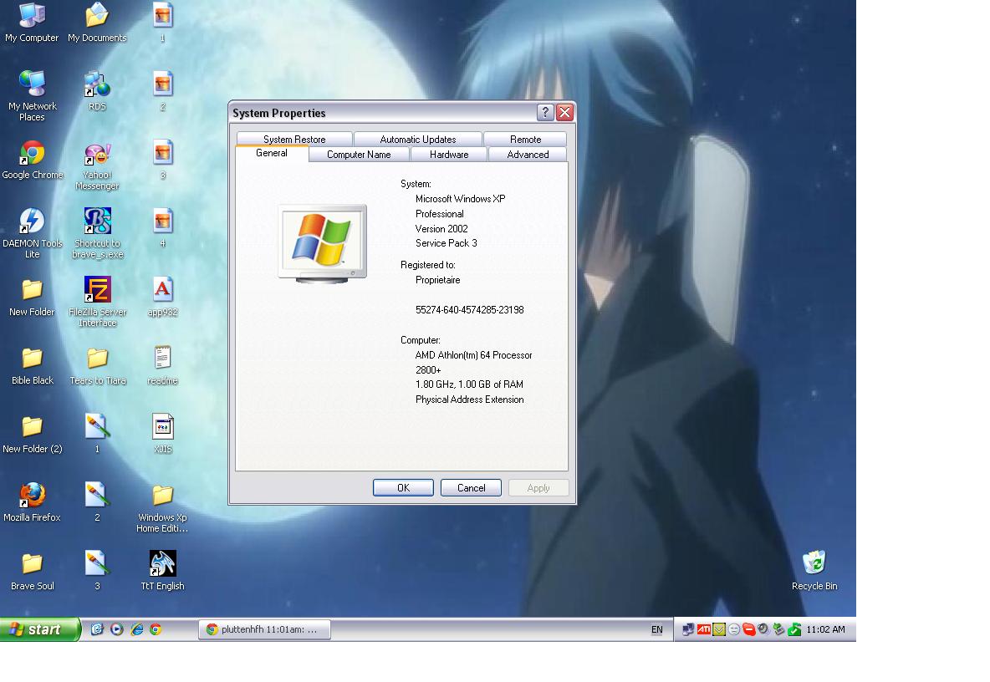Click the Show Desktop Quick Launch icon

pos(97,629)
